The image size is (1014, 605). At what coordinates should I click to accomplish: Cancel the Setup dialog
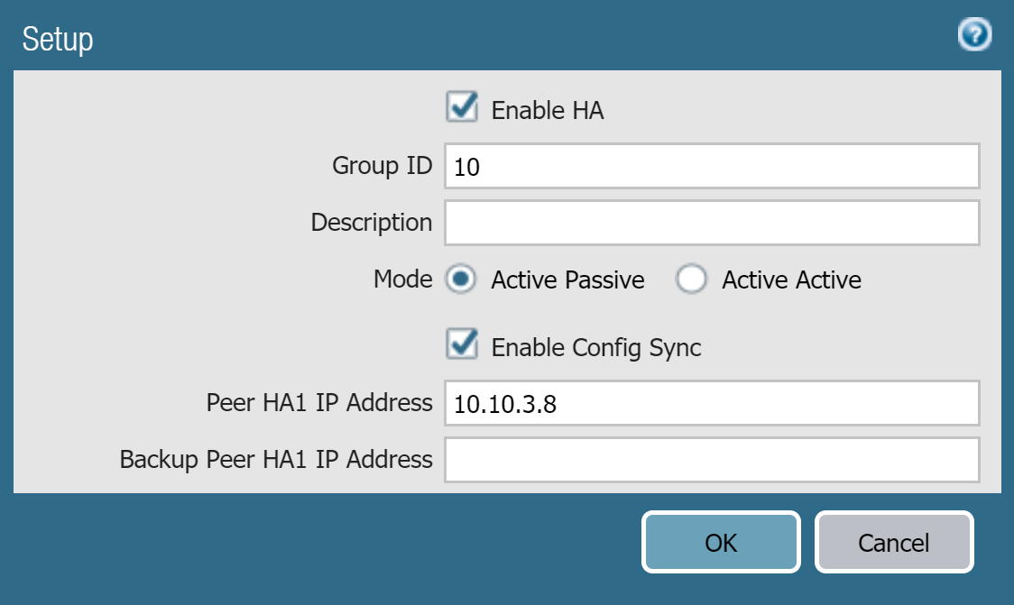point(893,543)
